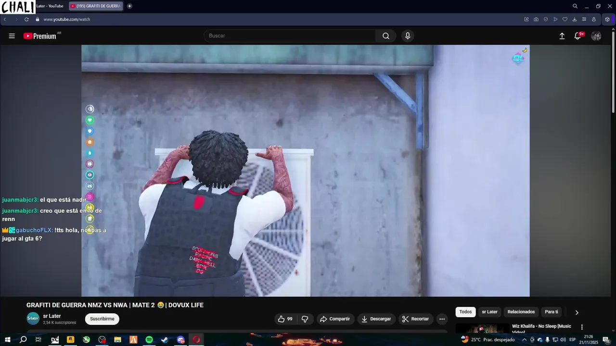The width and height of the screenshot is (616, 346).
Task: Open weather widget 25°C Prac. despejado
Action: tap(488, 340)
